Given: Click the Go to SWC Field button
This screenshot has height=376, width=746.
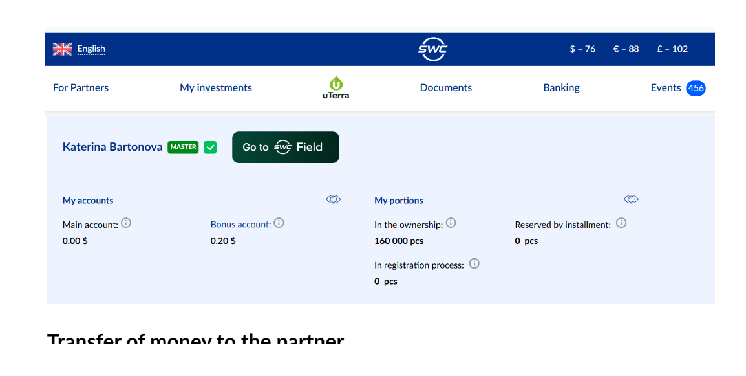Looking at the screenshot, I should 286,148.
